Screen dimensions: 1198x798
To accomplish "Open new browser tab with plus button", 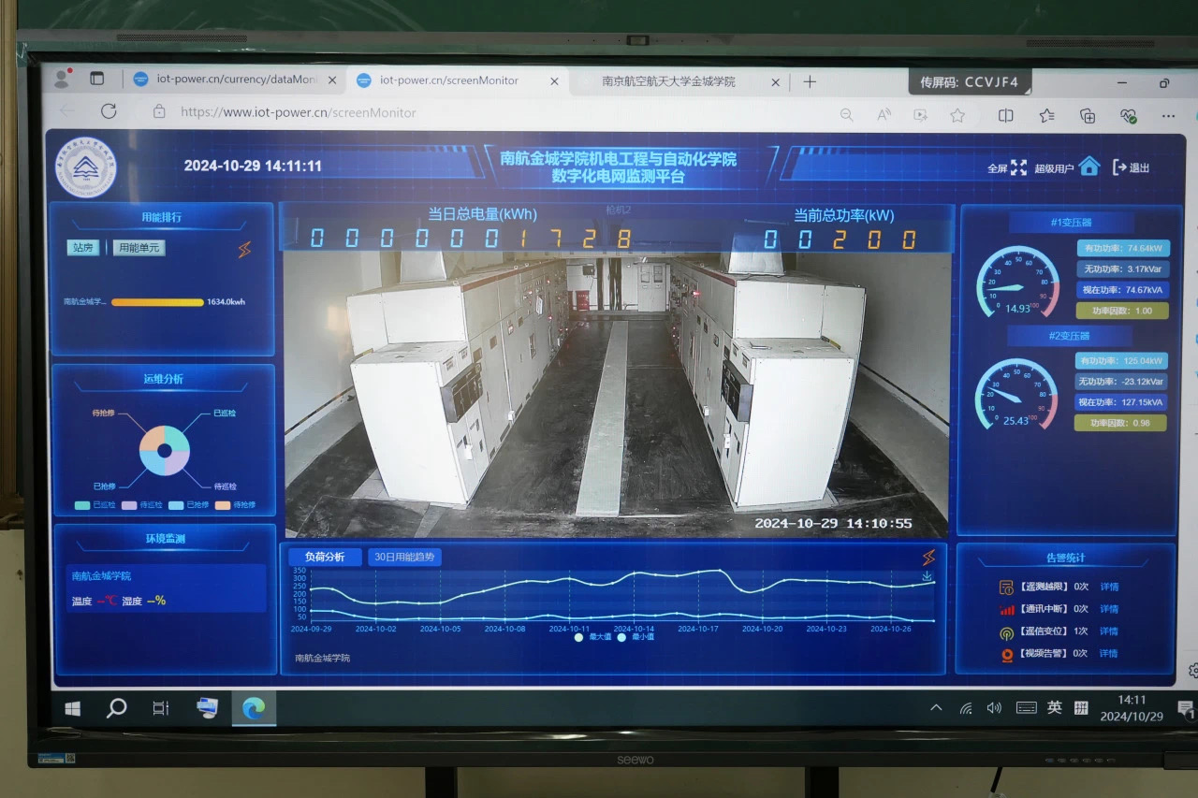I will pyautogui.click(x=810, y=81).
